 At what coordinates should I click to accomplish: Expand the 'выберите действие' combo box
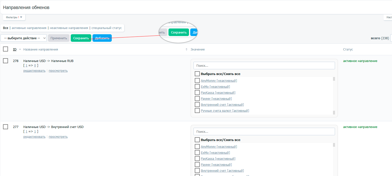[x=24, y=38]
